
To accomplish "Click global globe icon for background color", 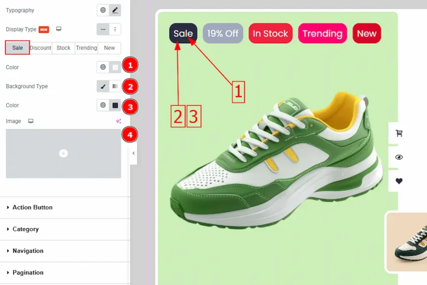I will coord(103,105).
